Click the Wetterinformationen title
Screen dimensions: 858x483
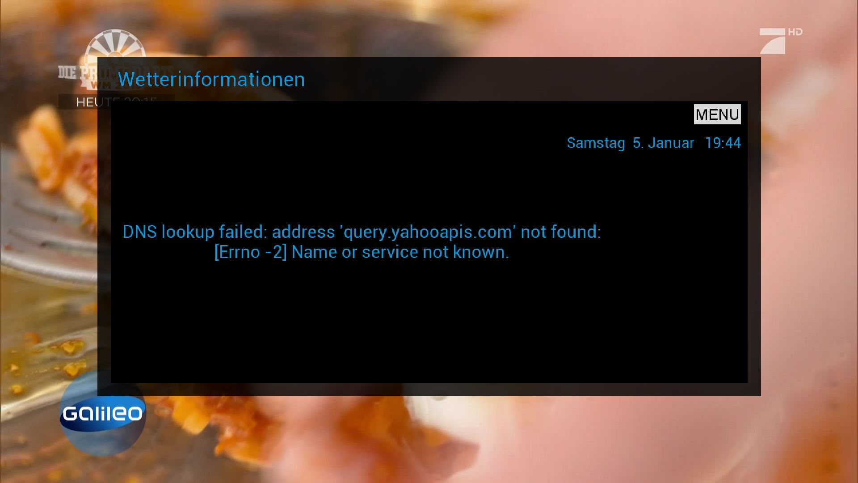click(x=211, y=79)
